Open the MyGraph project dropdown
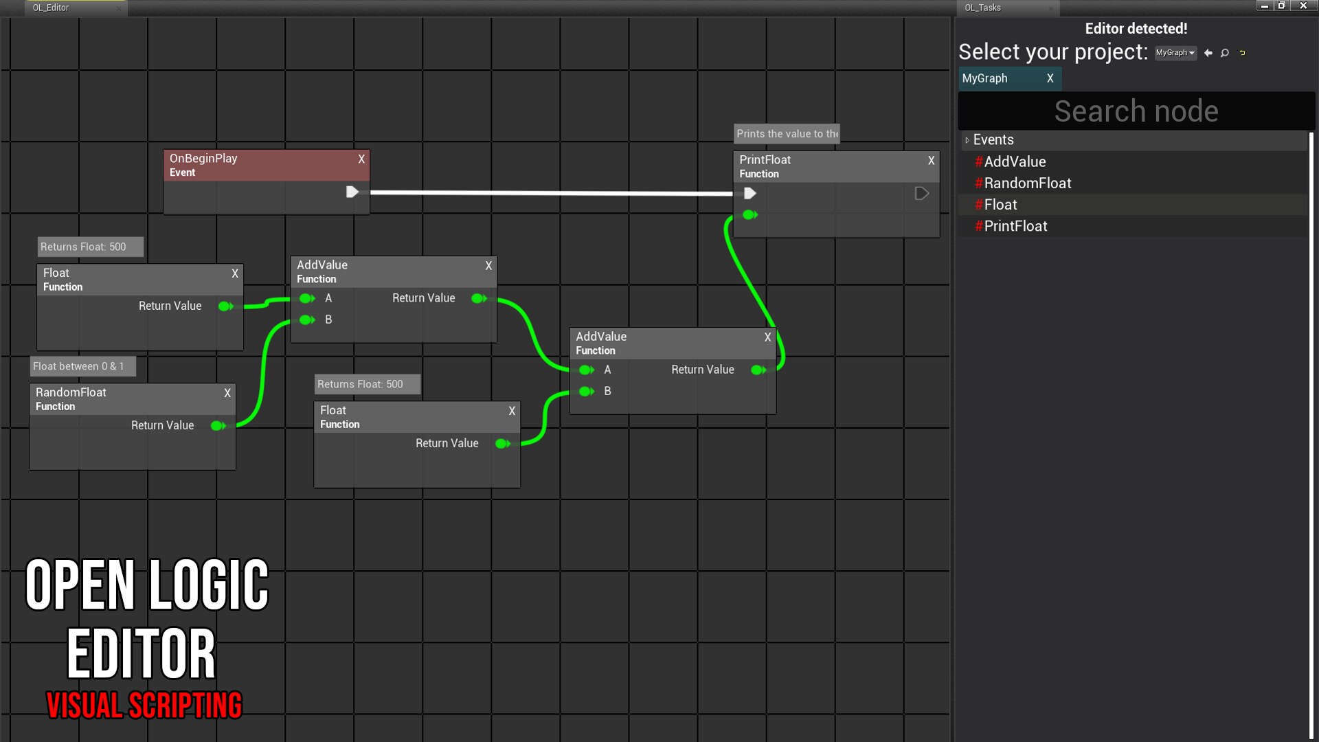Image resolution: width=1319 pixels, height=742 pixels. pyautogui.click(x=1175, y=53)
